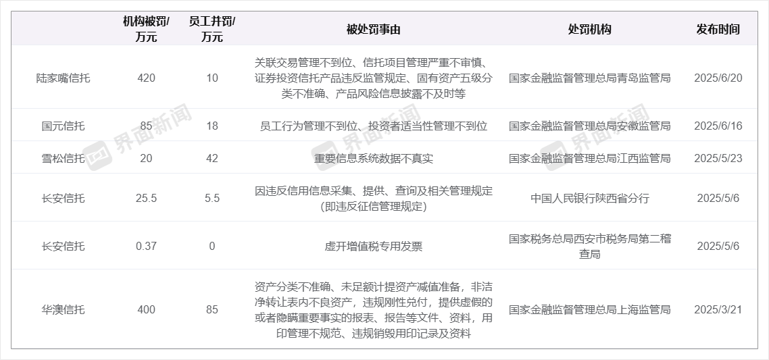Click the 处罚机构 column header
The image size is (769, 360).
589,30
